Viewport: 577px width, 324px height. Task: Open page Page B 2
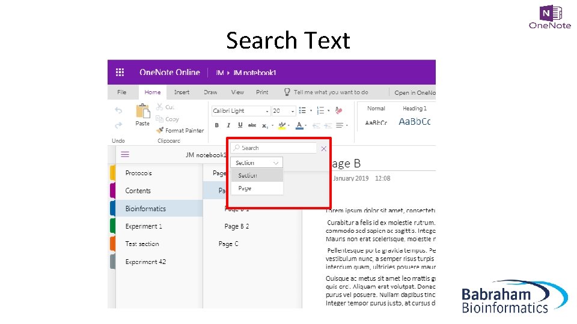[237, 226]
